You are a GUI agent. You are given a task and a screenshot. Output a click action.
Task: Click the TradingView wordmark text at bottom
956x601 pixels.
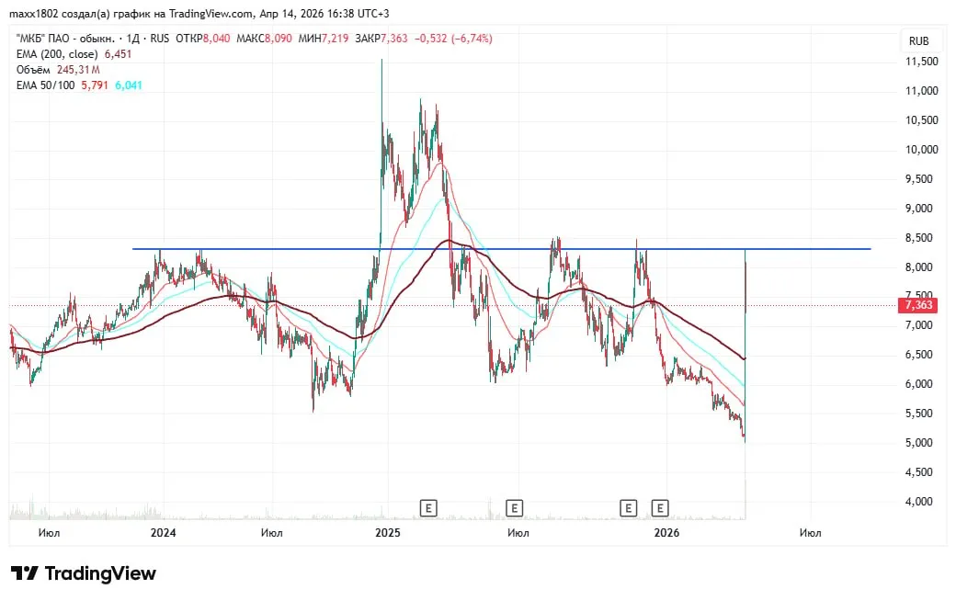[x=100, y=573]
